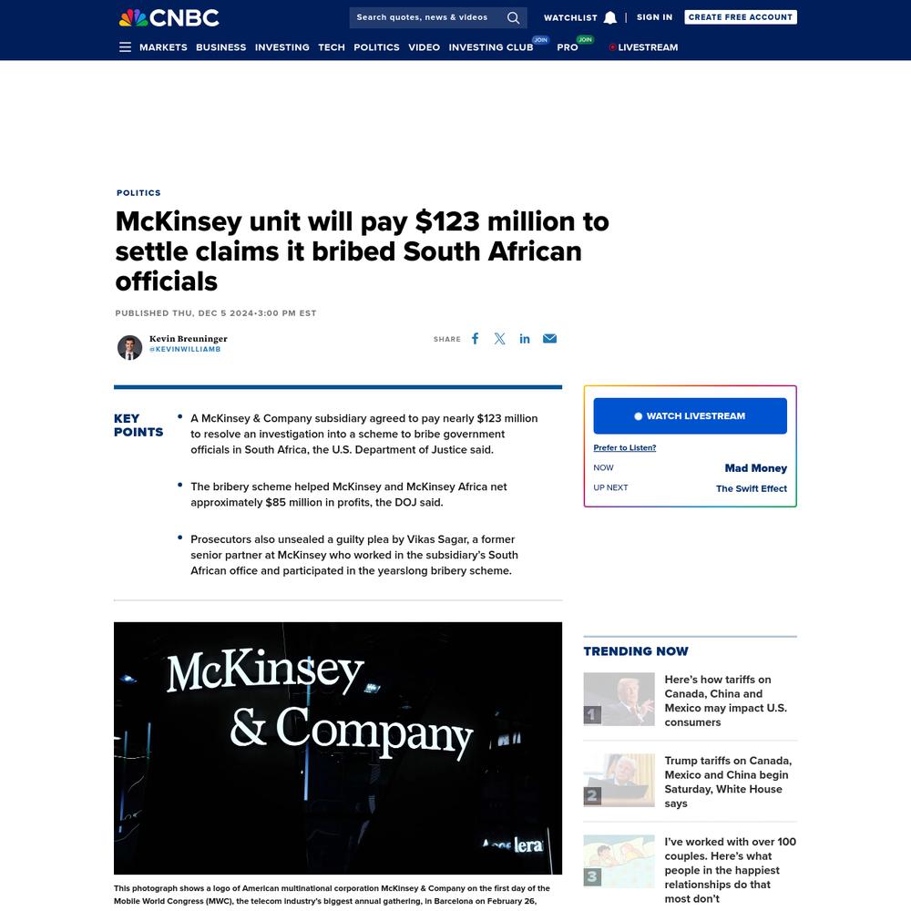
Task: Open The Swift Effect show link
Action: (752, 488)
